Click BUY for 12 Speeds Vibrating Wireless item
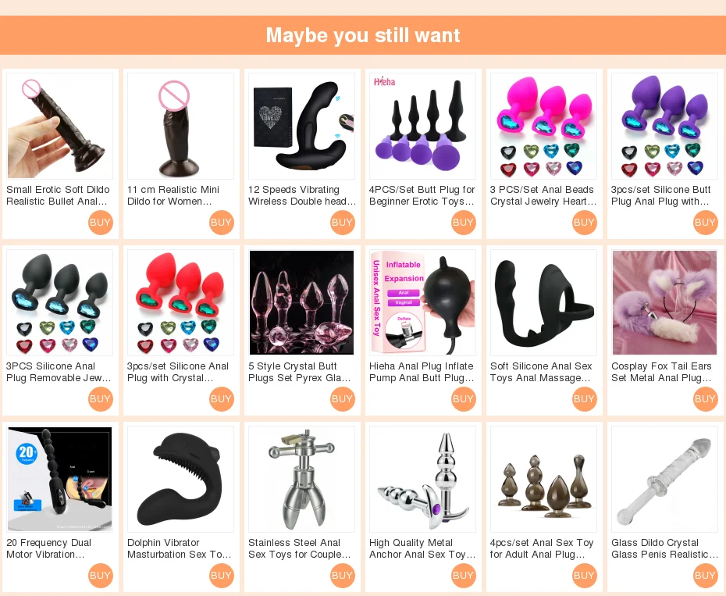The width and height of the screenshot is (726, 596). 342,223
